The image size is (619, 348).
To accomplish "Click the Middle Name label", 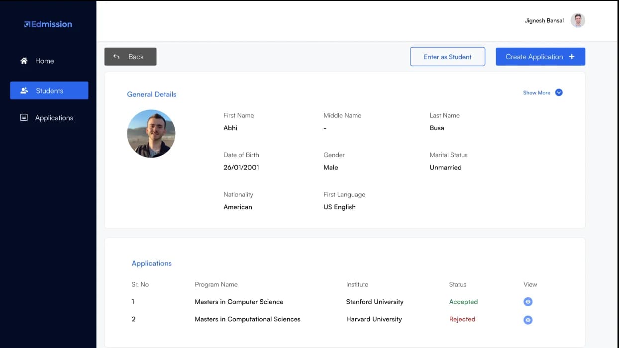I will pyautogui.click(x=342, y=115).
